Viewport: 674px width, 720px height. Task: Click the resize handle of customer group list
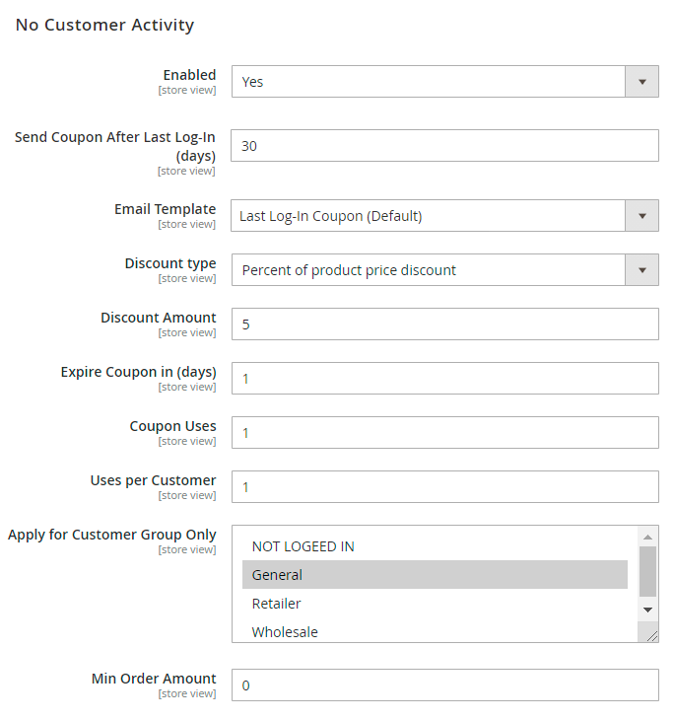tap(652, 636)
